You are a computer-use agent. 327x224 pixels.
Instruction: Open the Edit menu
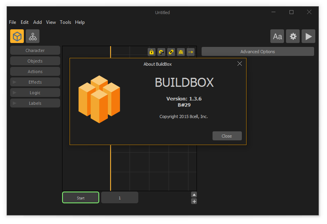click(x=25, y=22)
